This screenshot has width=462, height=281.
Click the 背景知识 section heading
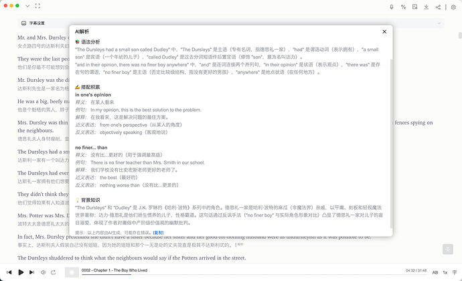pos(88,200)
